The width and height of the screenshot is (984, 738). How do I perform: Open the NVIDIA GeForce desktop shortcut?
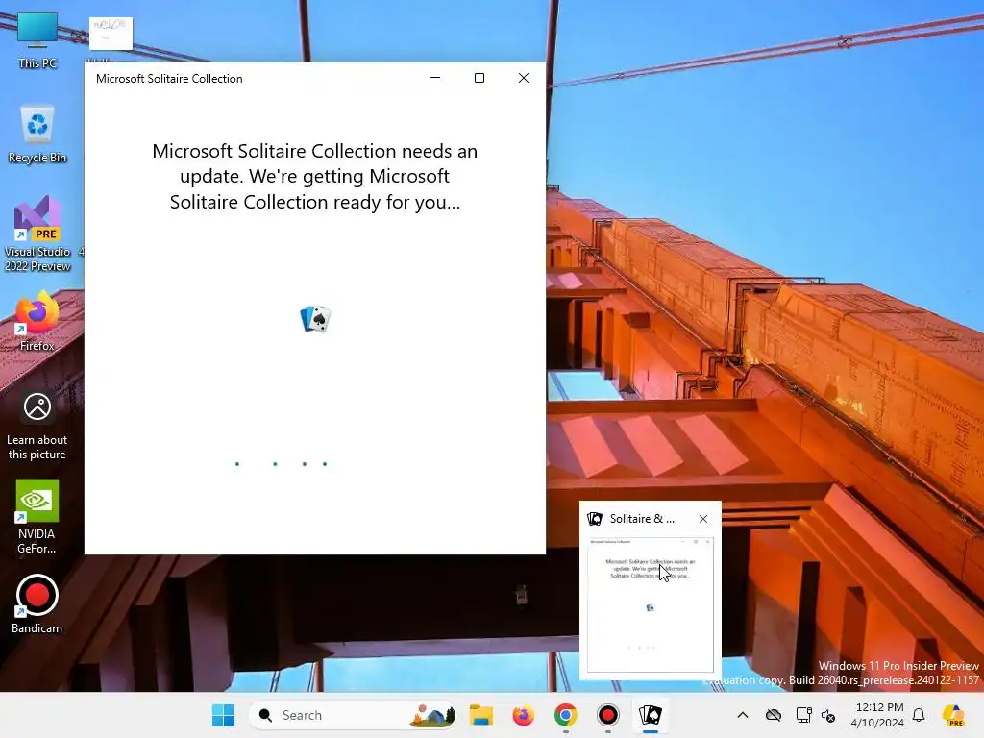point(37,516)
